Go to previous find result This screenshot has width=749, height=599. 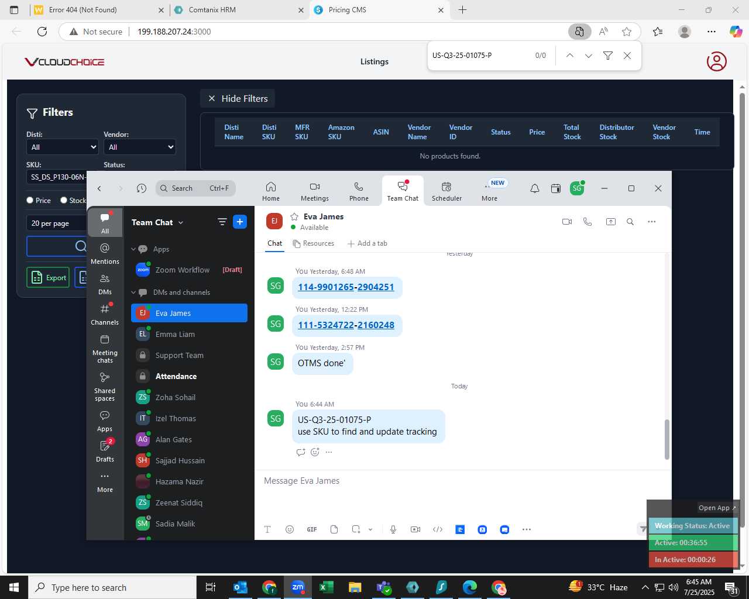pyautogui.click(x=569, y=56)
